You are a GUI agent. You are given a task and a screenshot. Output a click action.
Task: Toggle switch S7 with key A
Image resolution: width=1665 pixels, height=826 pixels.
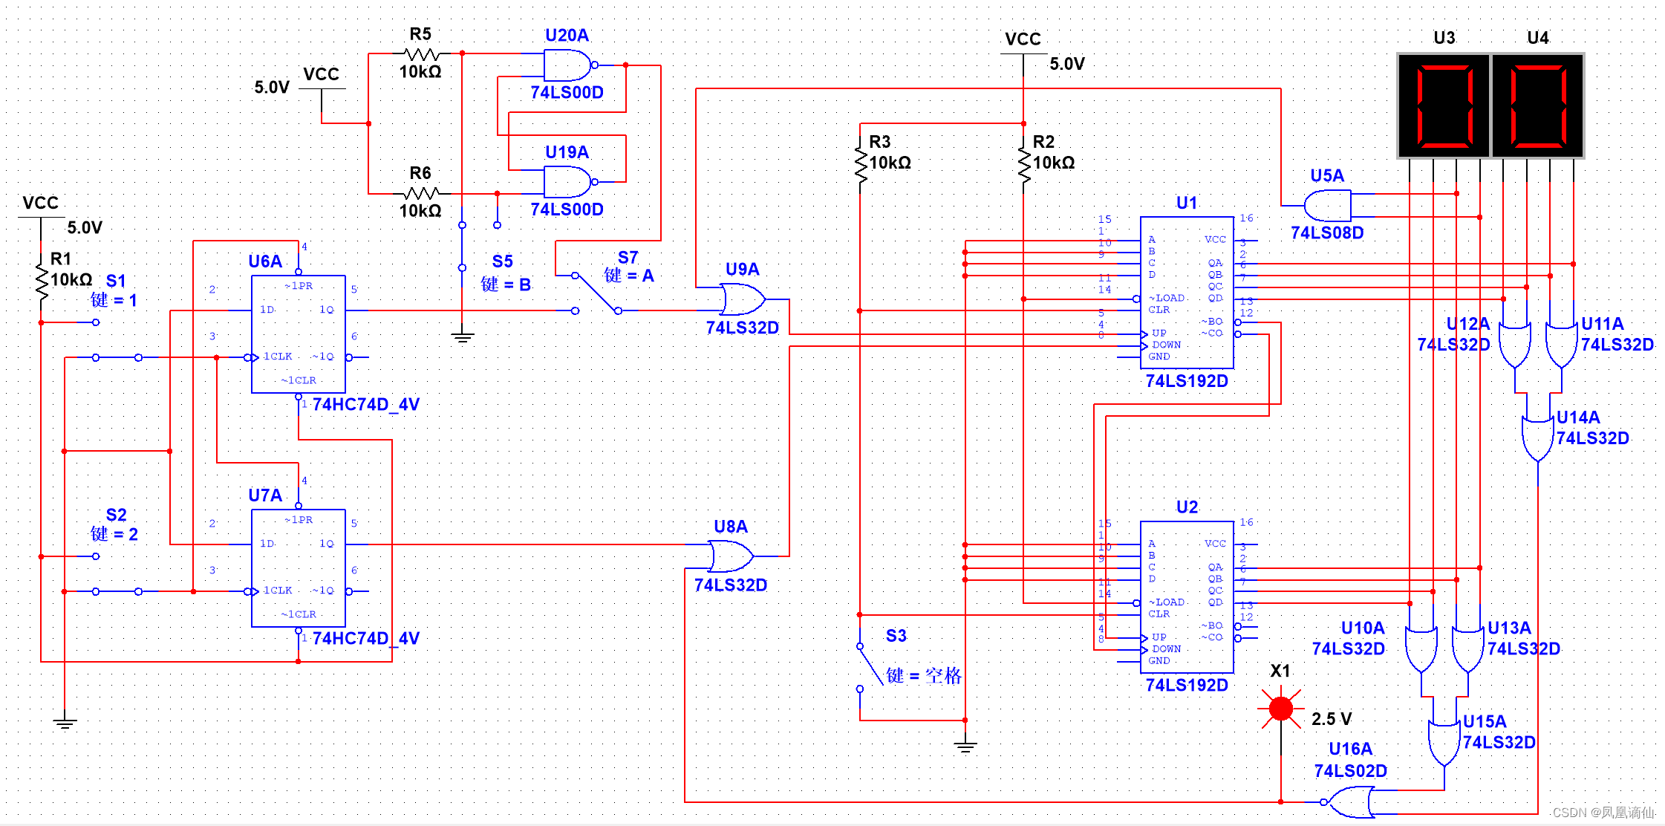pyautogui.click(x=596, y=293)
